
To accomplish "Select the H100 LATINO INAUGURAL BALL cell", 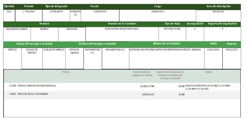I will pos(122,34).
